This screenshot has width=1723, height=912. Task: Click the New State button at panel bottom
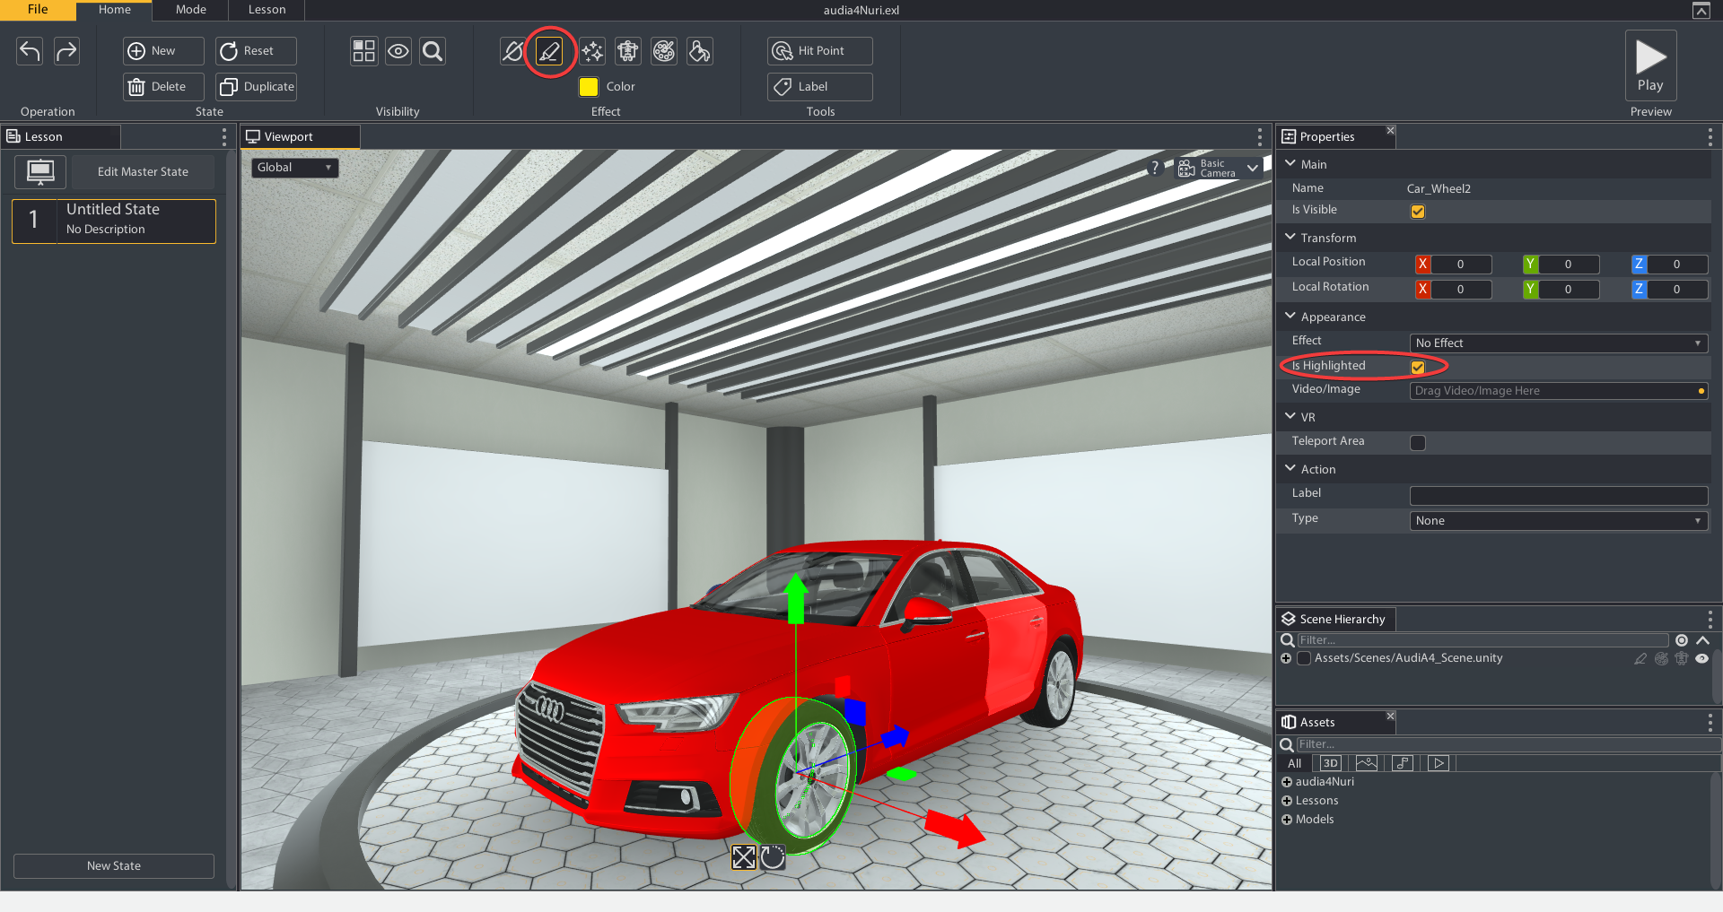[114, 866]
